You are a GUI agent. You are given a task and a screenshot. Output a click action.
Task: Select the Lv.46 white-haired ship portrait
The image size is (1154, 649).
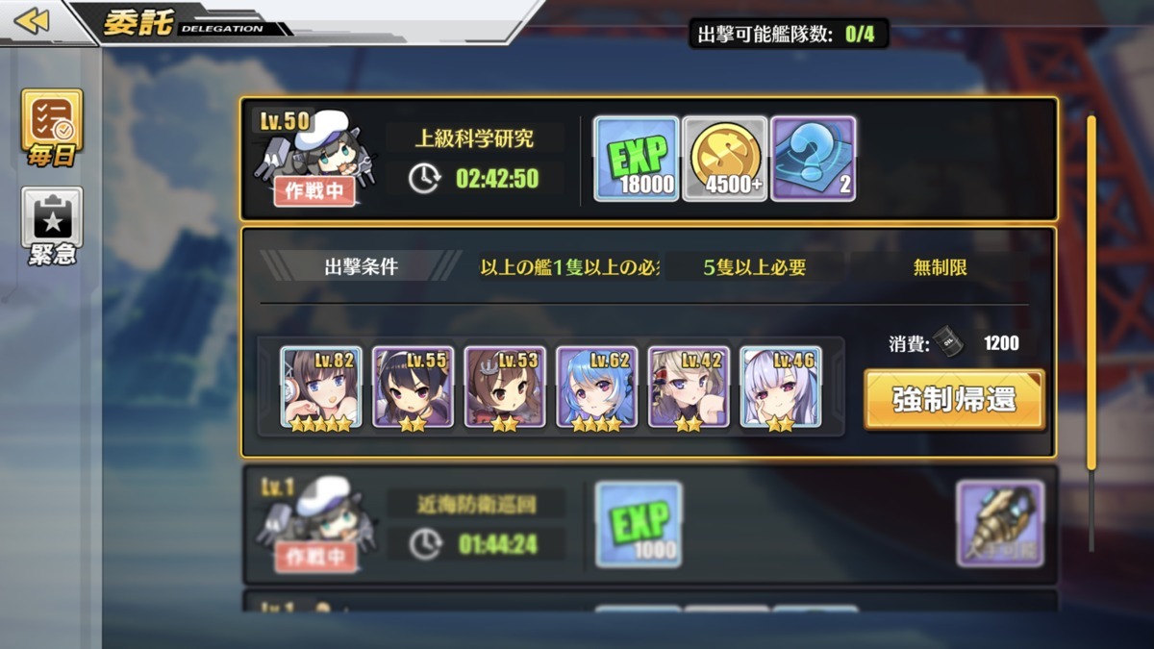click(x=781, y=387)
